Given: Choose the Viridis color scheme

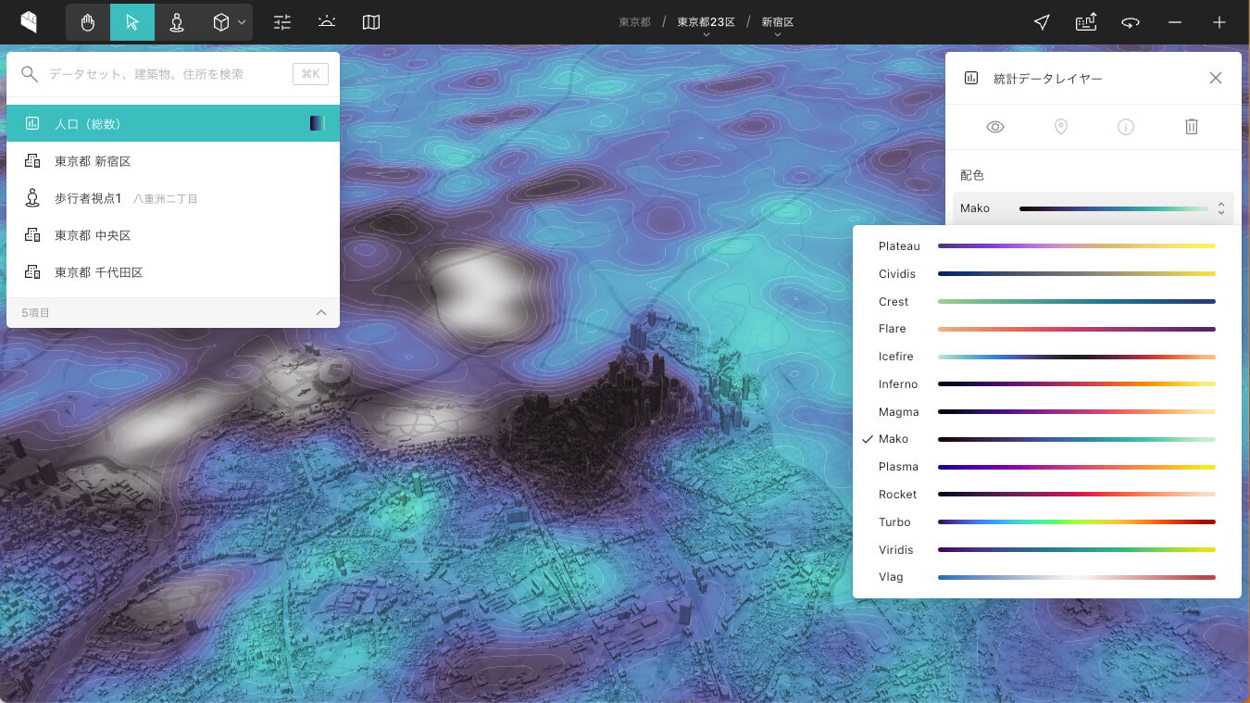Looking at the screenshot, I should (1046, 550).
